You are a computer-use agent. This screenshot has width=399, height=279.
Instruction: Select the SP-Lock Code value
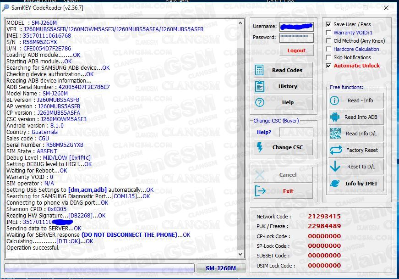(x=324, y=246)
